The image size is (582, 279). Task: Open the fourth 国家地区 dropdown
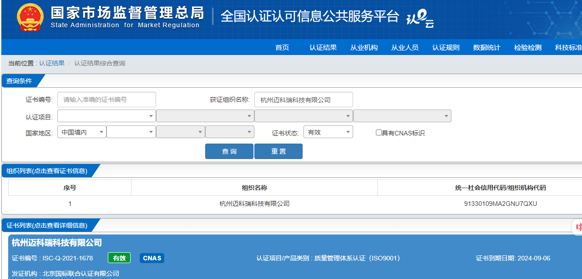click(230, 132)
